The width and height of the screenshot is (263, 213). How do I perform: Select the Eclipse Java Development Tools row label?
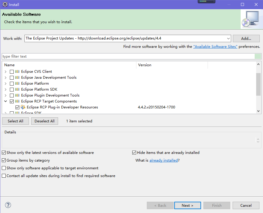(49, 78)
